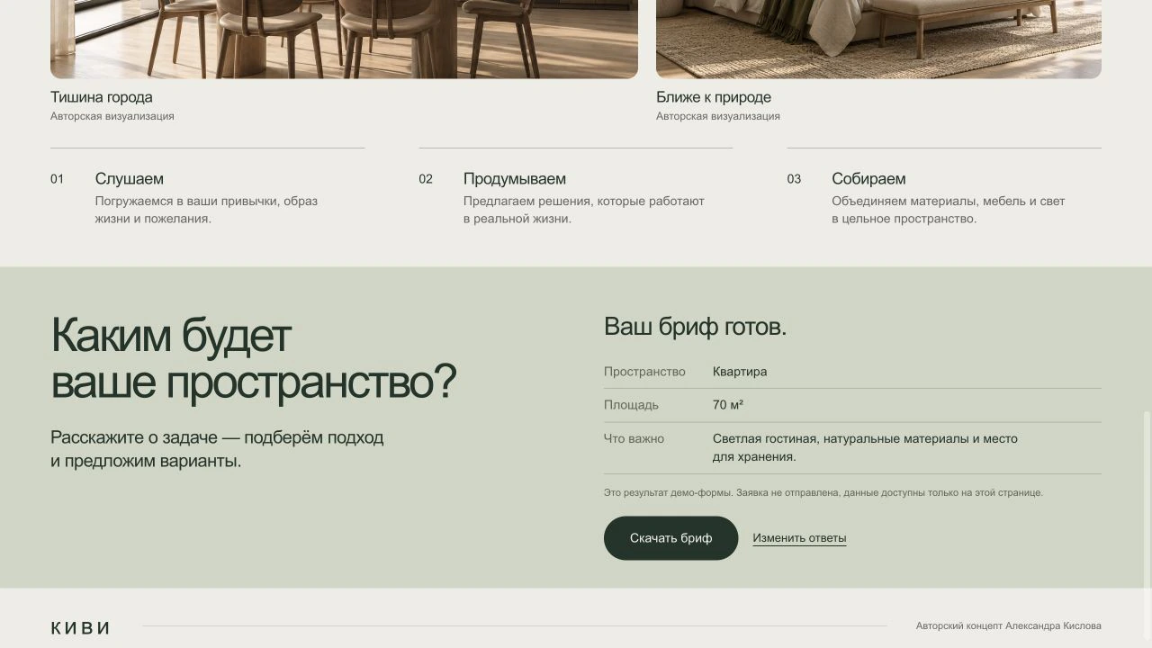Open the Ближе к природе bedroom image
Viewport: 1152px width, 648px height.
click(x=878, y=39)
